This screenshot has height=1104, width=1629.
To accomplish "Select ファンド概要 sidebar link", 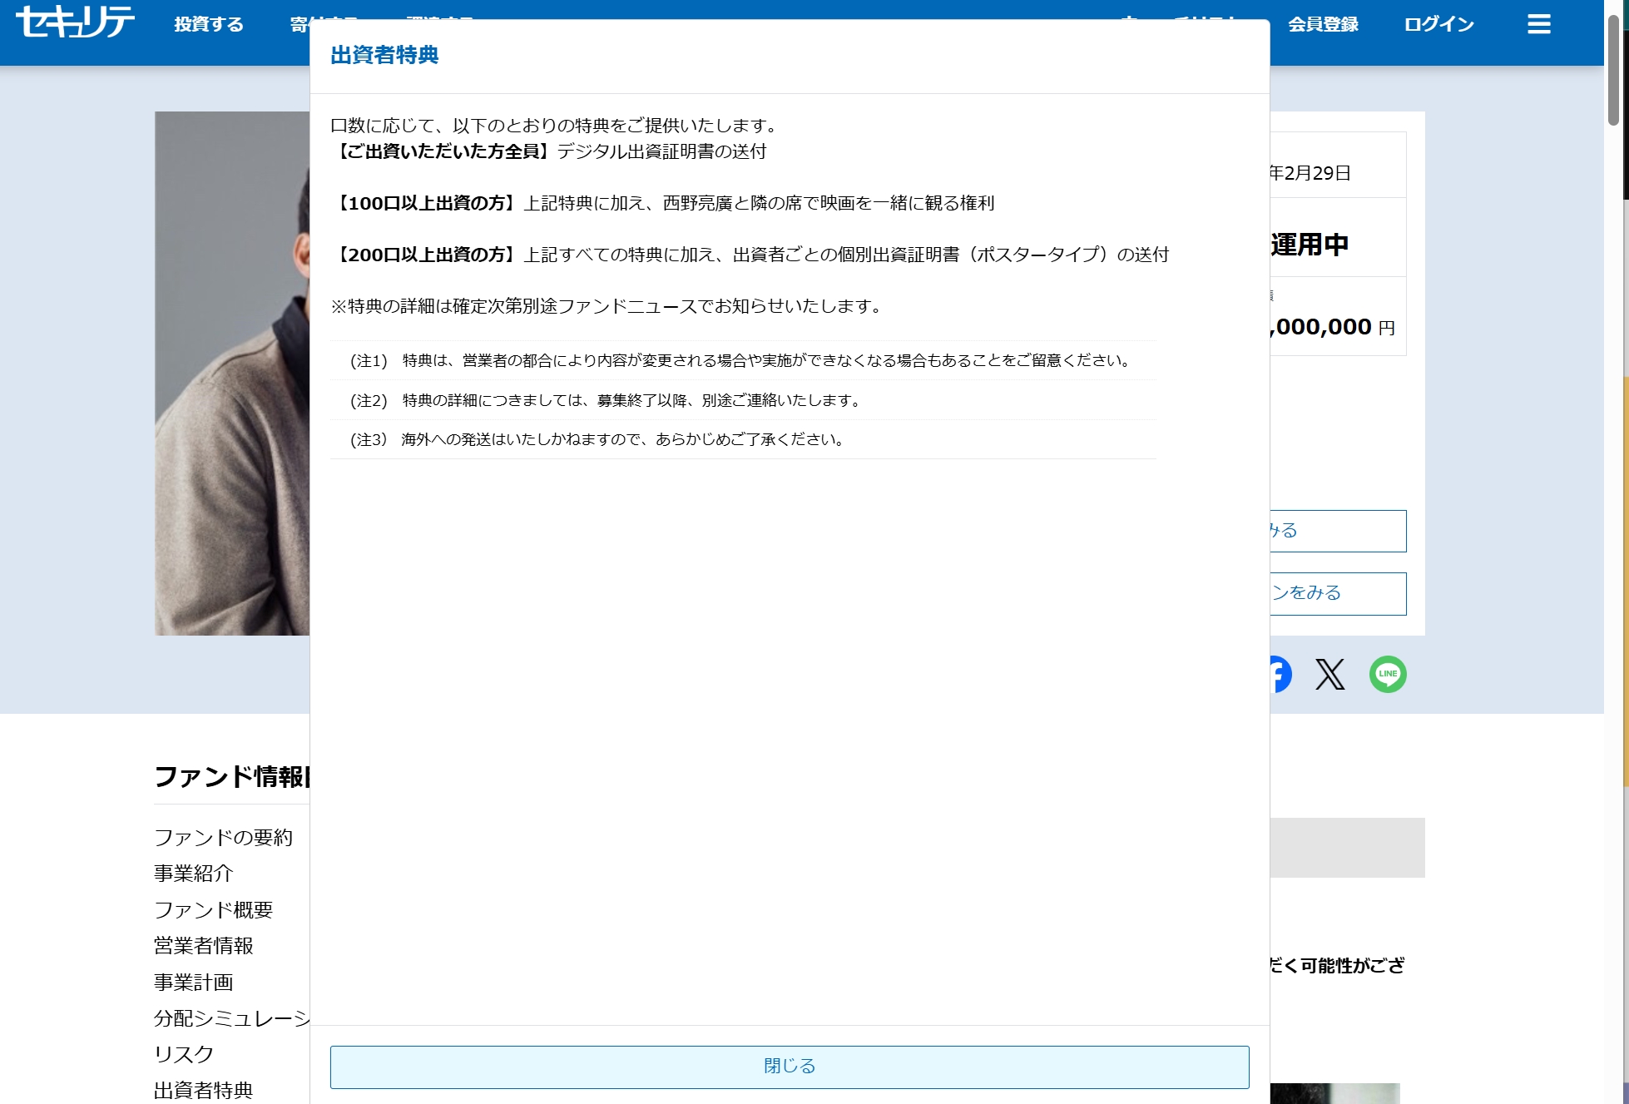I will click(213, 909).
